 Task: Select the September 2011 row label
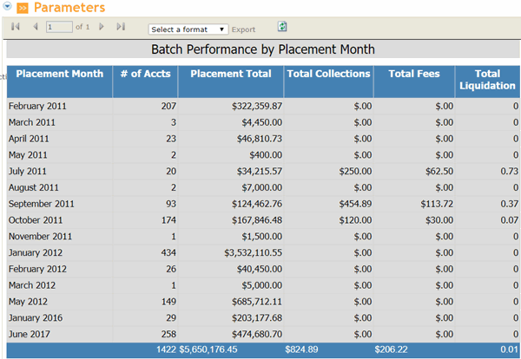coord(41,203)
